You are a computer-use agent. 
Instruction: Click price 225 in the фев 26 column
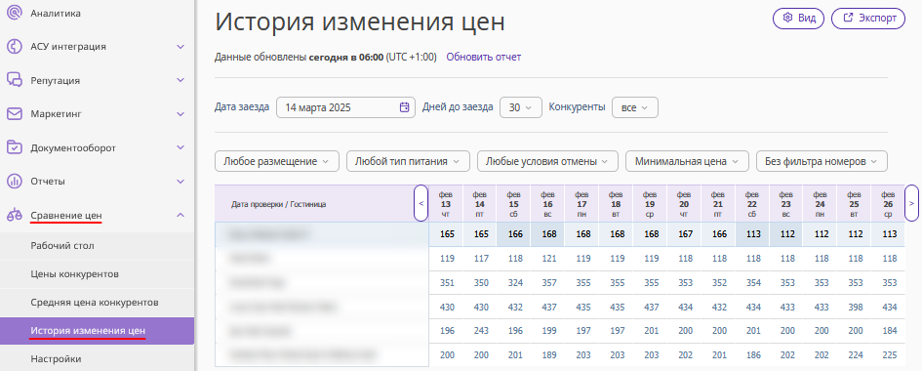(x=890, y=355)
